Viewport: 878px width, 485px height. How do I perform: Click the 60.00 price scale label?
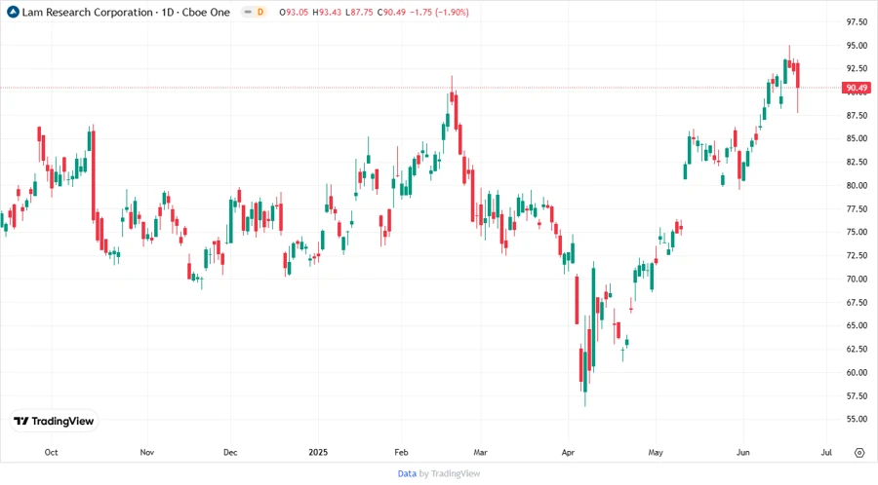pyautogui.click(x=857, y=372)
